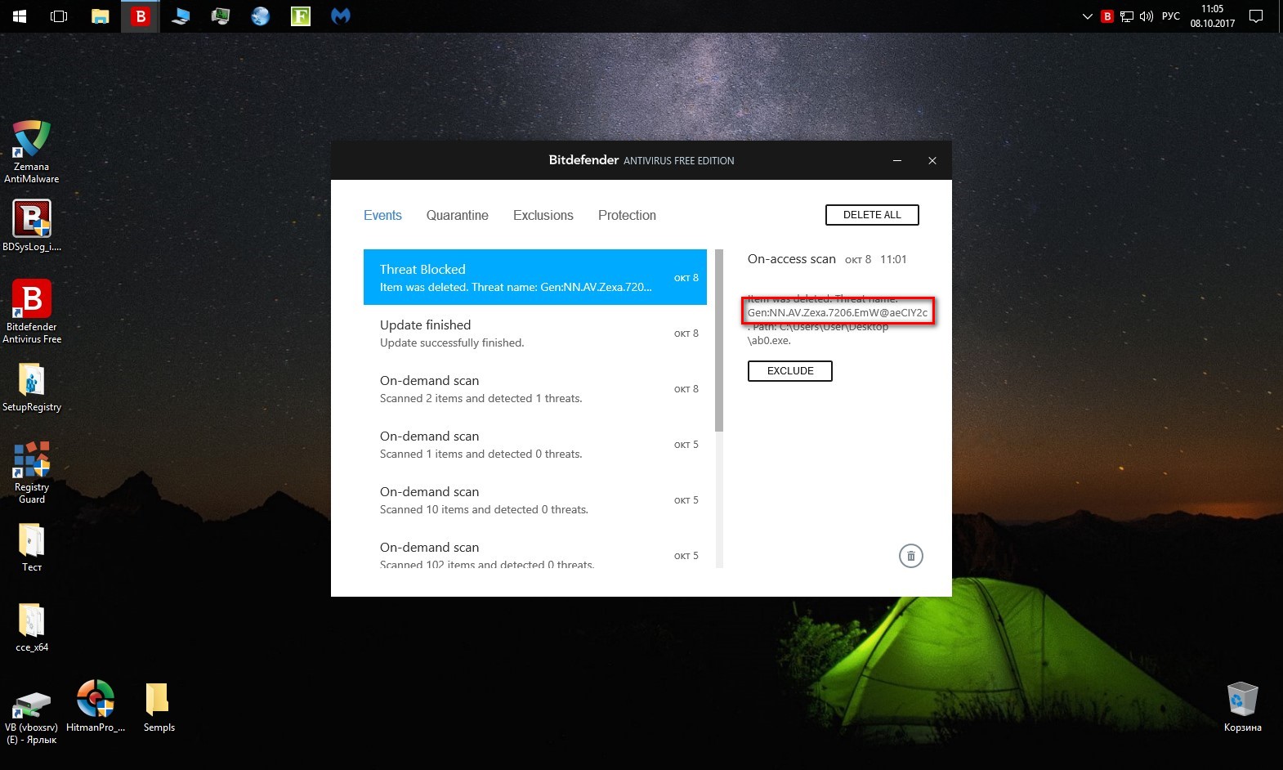Click the Bitdefender taskbar button
The width and height of the screenshot is (1283, 770).
141,16
